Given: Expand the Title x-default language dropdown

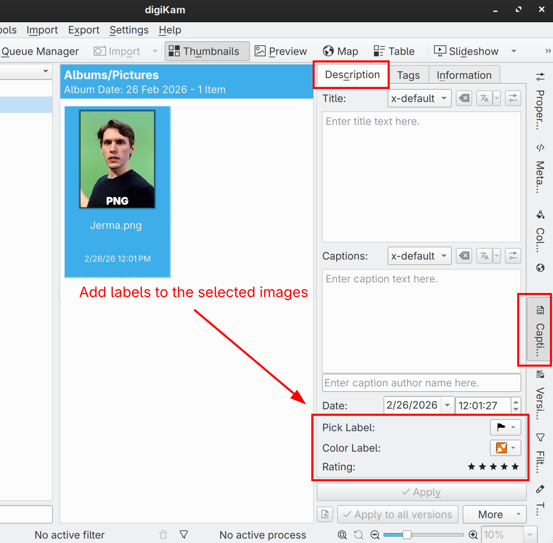Looking at the screenshot, I should coord(419,99).
